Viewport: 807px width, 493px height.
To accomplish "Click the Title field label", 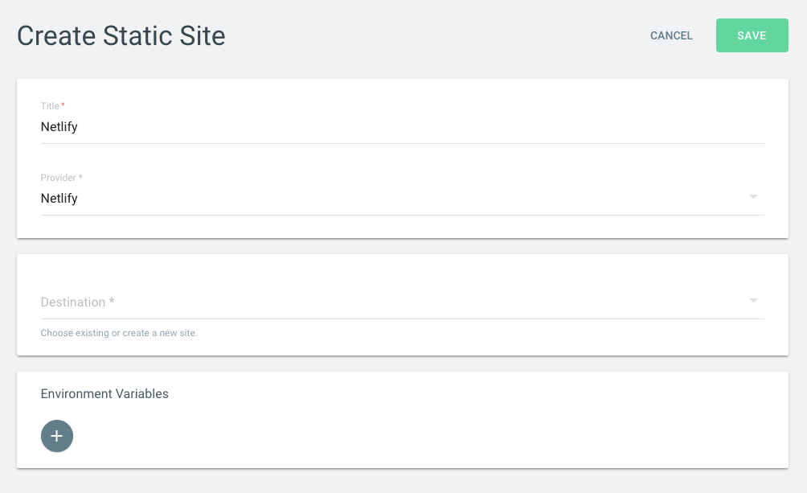I will click(50, 105).
